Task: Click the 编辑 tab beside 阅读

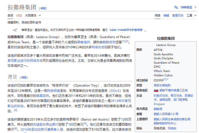Action: click(x=166, y=15)
